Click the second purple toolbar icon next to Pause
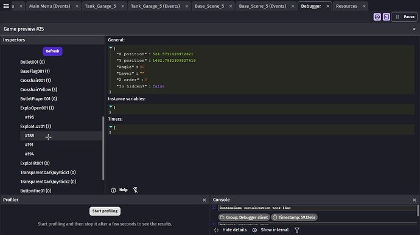 (387, 17)
